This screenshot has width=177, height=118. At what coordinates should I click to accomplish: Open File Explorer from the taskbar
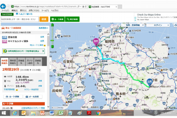[33, 113]
